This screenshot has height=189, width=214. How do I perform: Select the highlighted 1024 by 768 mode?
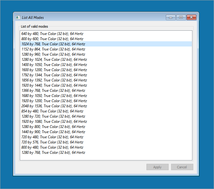[x=106, y=44]
